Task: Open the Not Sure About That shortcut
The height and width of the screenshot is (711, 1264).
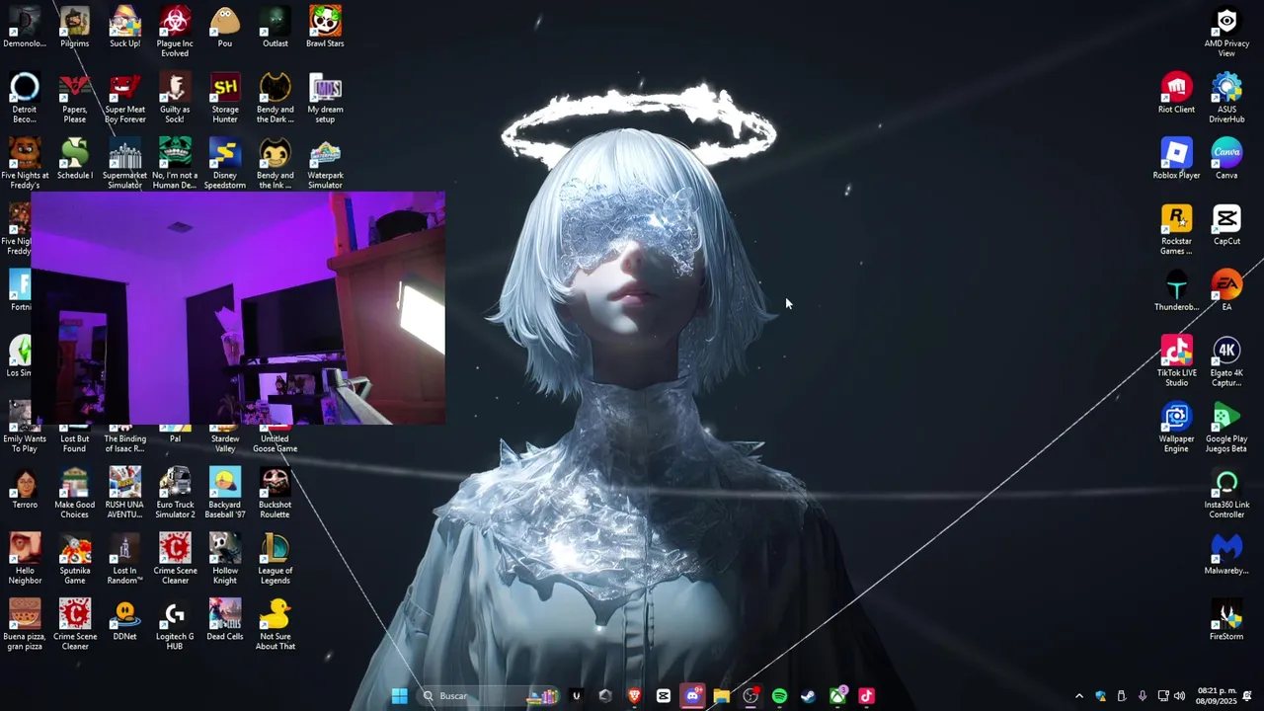Action: (276, 625)
